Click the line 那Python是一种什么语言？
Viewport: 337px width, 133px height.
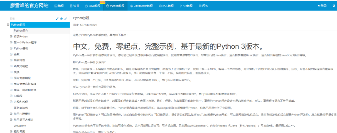[x=89, y=62]
